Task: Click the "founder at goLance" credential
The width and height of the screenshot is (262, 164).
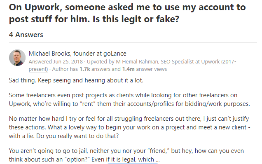Action: coord(100,54)
